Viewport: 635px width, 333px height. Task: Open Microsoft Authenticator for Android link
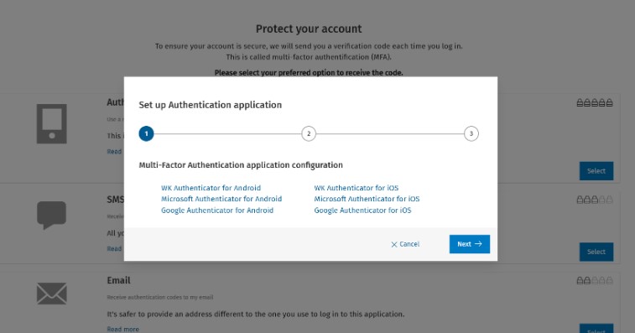pos(221,199)
